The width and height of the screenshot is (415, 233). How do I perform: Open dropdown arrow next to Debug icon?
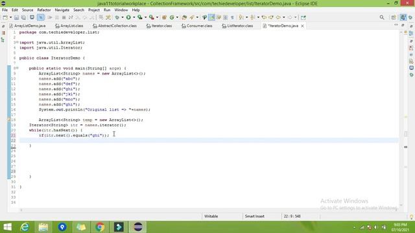coord(123,17)
